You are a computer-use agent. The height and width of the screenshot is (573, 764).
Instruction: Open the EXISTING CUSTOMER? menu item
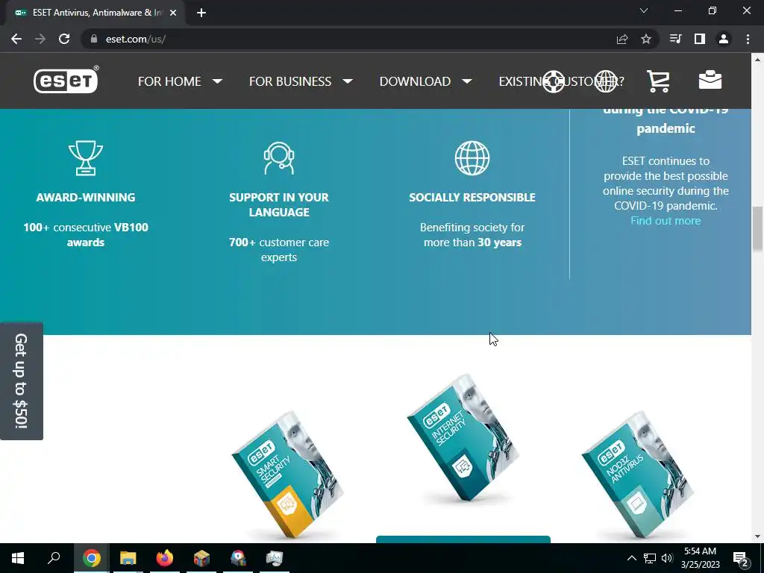pyautogui.click(x=561, y=81)
